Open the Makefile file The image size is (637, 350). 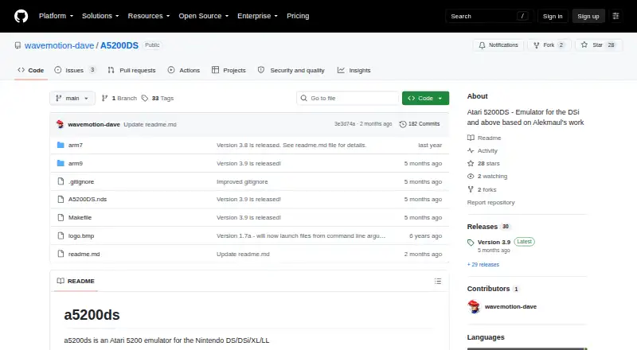(80, 218)
